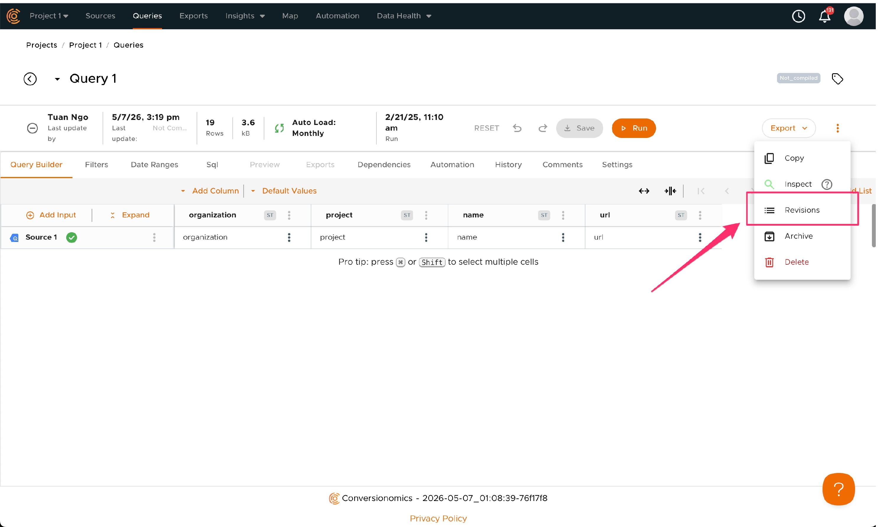Click the RESET button
Screen dimensions: 887x527
coord(486,128)
